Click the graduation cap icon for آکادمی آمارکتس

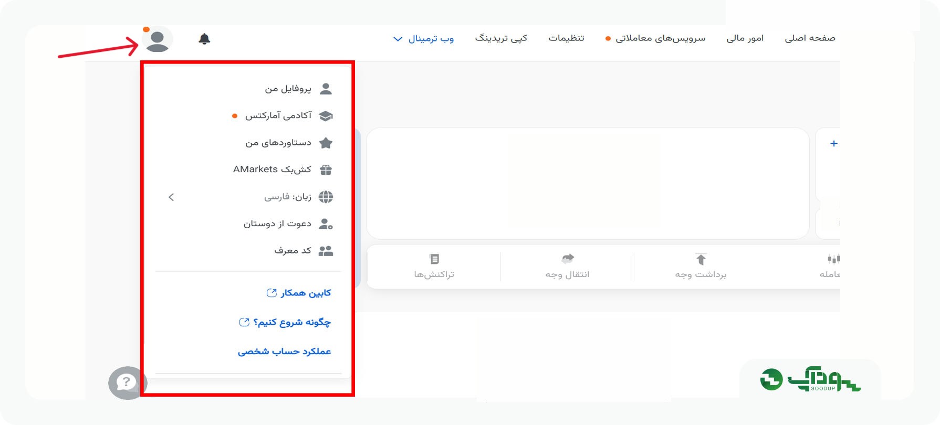pos(326,116)
